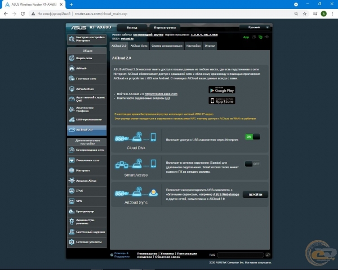Open Беспроводная сеть wireless settings
The width and height of the screenshot is (338, 270).
tap(87, 150)
